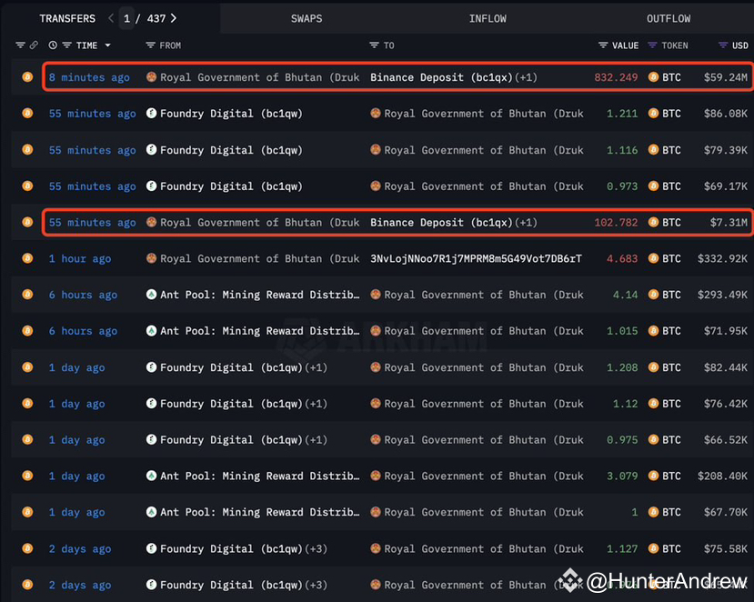The image size is (754, 602).
Task: Click the clock icon beside TIME
Action: (x=53, y=45)
